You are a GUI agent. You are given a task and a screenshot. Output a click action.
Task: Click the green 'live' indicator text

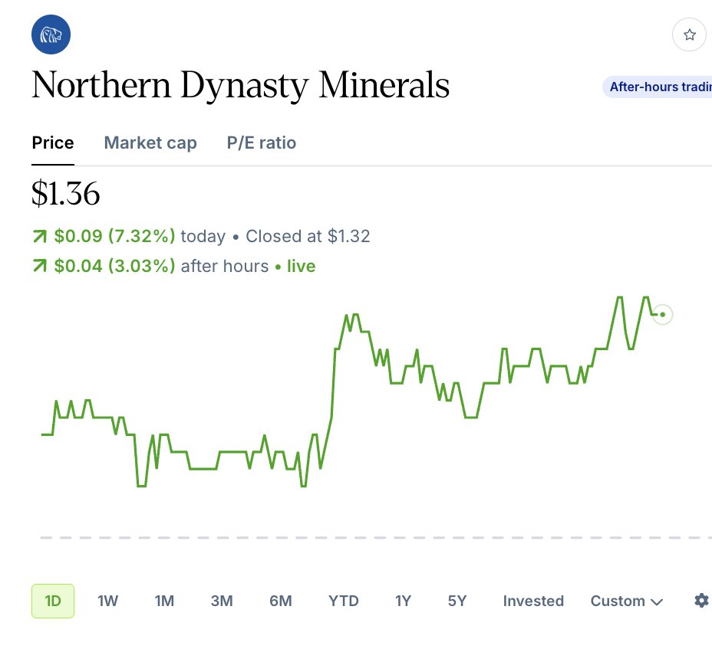pos(301,266)
